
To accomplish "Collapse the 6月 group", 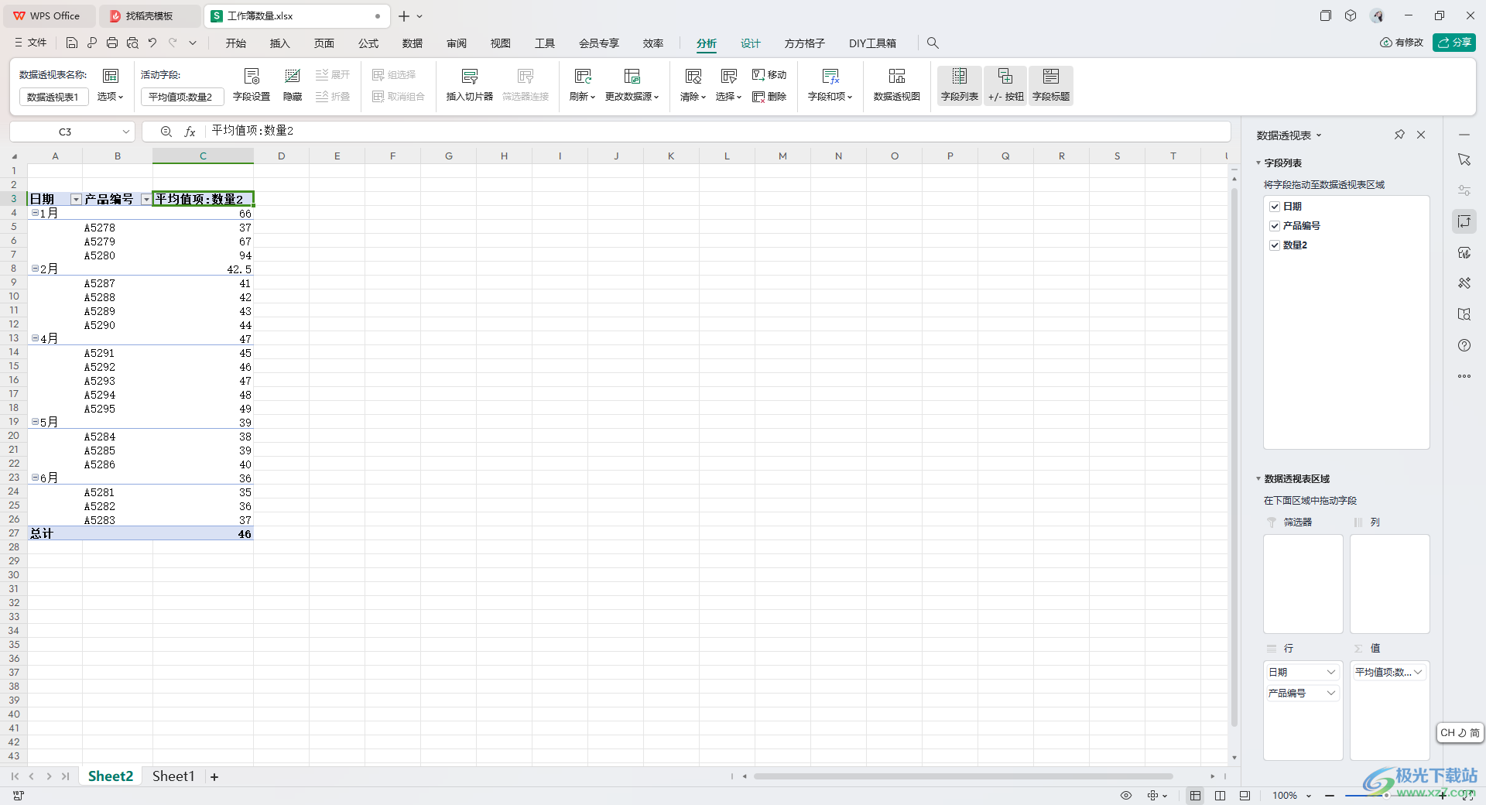I will [x=35, y=478].
